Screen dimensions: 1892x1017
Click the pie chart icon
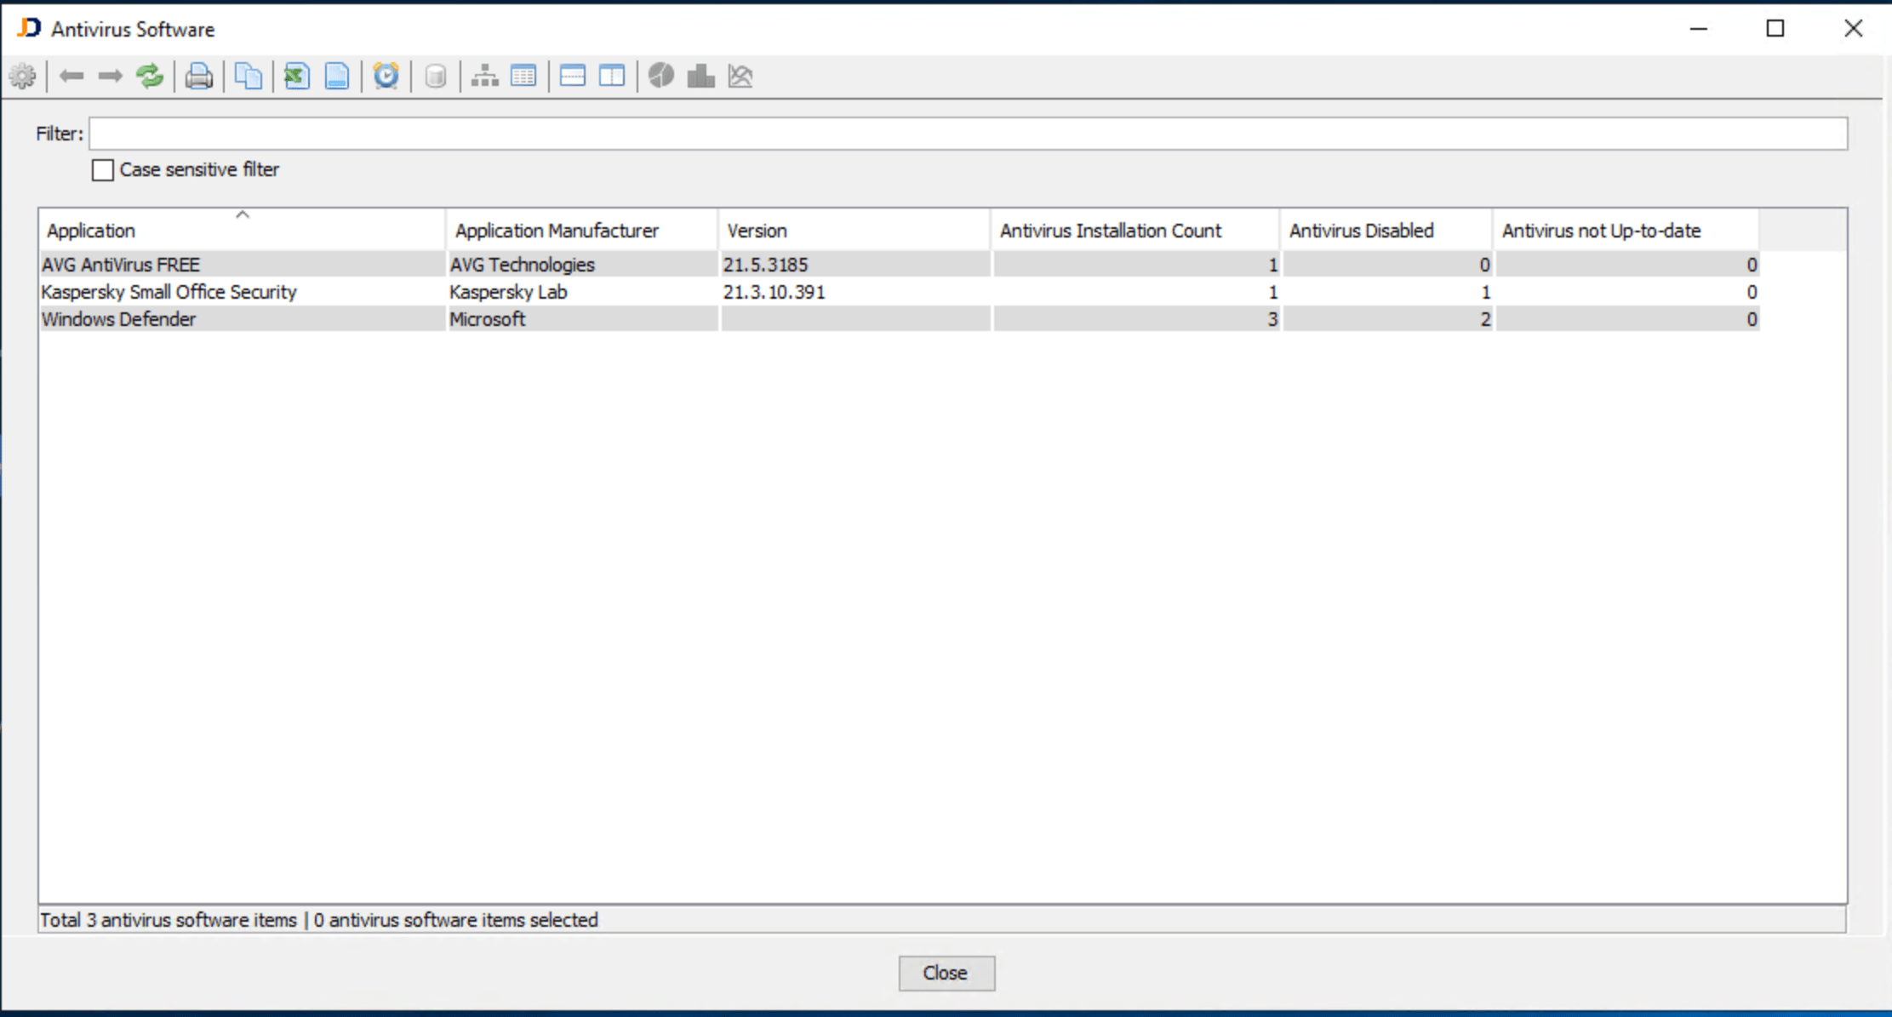pos(661,77)
